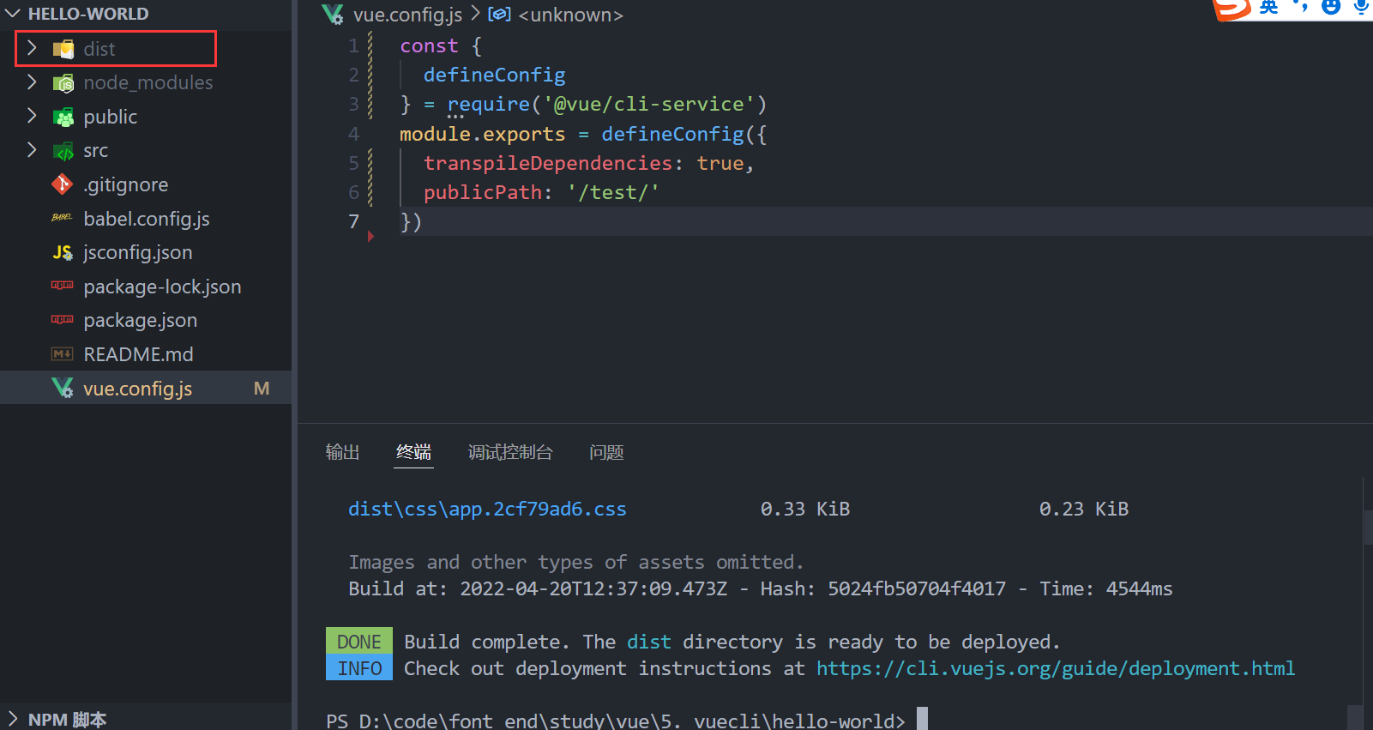Expand the NPM 脚本 section
Screen dimensions: 1373x730
pos(12,719)
